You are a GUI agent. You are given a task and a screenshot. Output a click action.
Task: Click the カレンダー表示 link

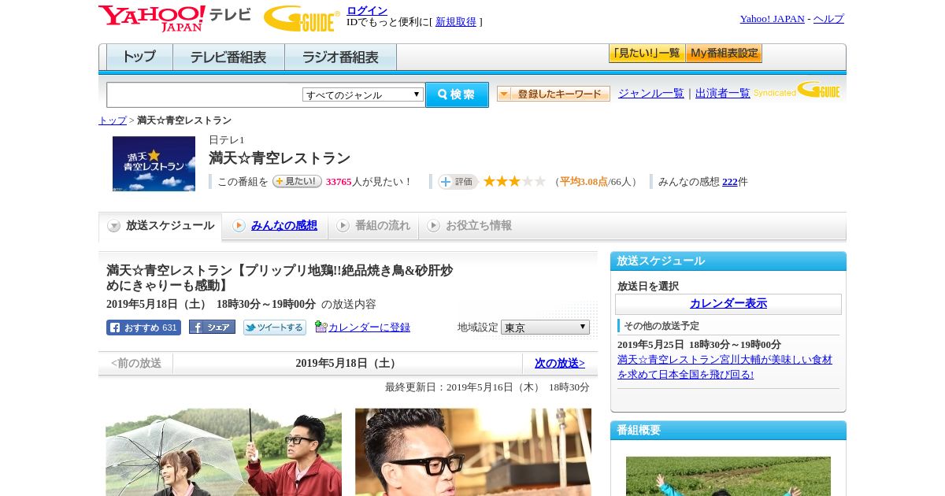pos(728,304)
